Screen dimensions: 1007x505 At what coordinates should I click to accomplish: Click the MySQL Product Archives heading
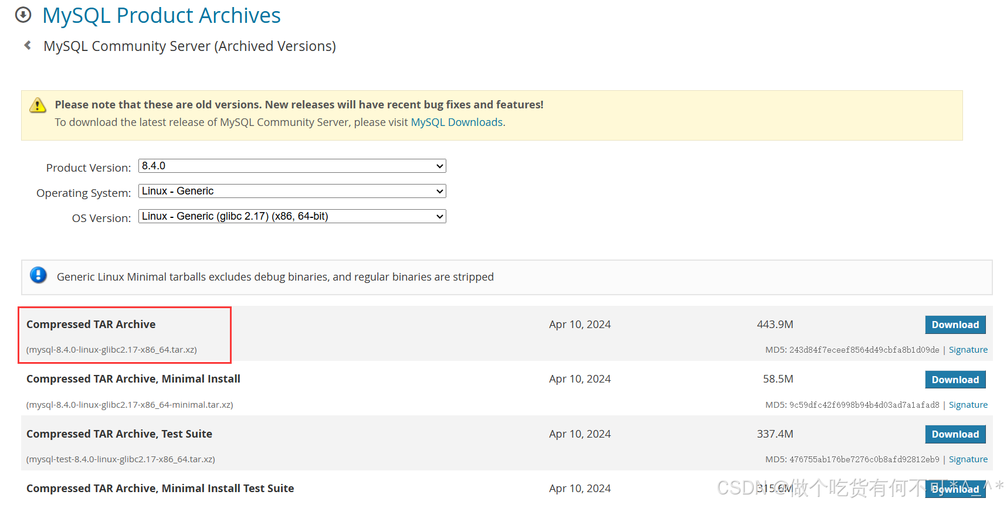click(161, 15)
